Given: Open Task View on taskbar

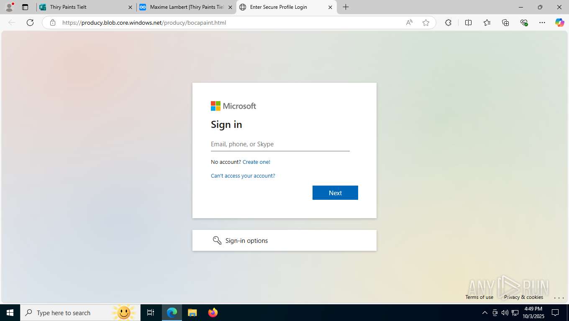Looking at the screenshot, I should pyautogui.click(x=151, y=313).
